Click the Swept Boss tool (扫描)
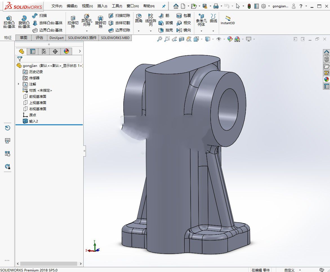 tap(40, 15)
